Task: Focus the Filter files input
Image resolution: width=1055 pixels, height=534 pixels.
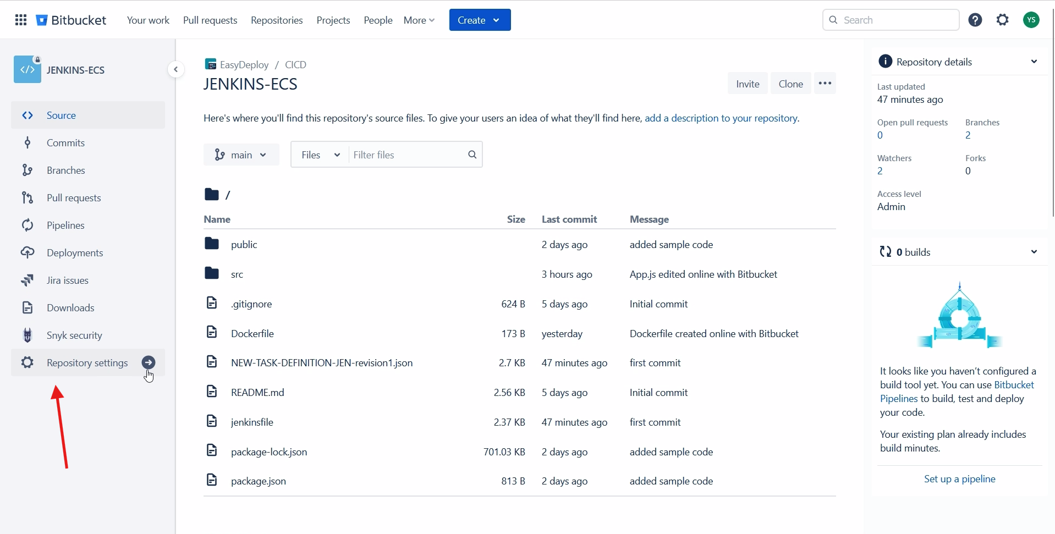Action: point(408,155)
